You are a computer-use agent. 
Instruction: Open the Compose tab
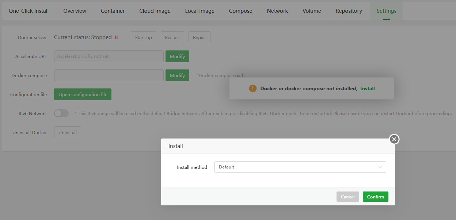240,11
